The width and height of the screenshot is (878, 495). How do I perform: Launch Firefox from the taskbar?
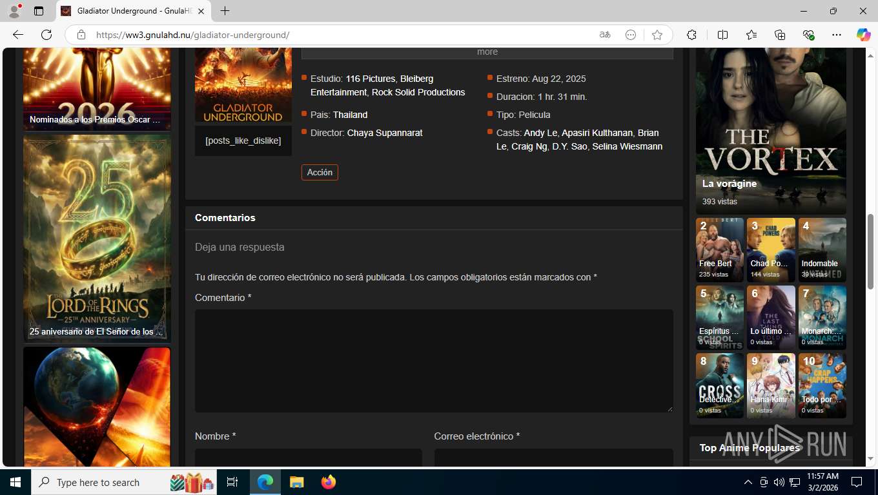pos(329,482)
